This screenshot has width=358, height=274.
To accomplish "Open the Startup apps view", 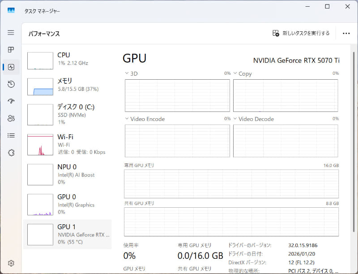I will point(11,101).
